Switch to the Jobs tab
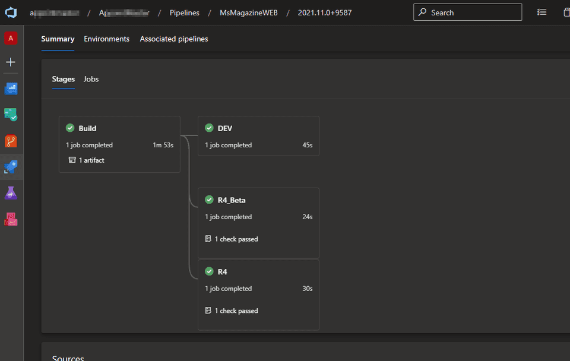570x361 pixels. click(91, 79)
